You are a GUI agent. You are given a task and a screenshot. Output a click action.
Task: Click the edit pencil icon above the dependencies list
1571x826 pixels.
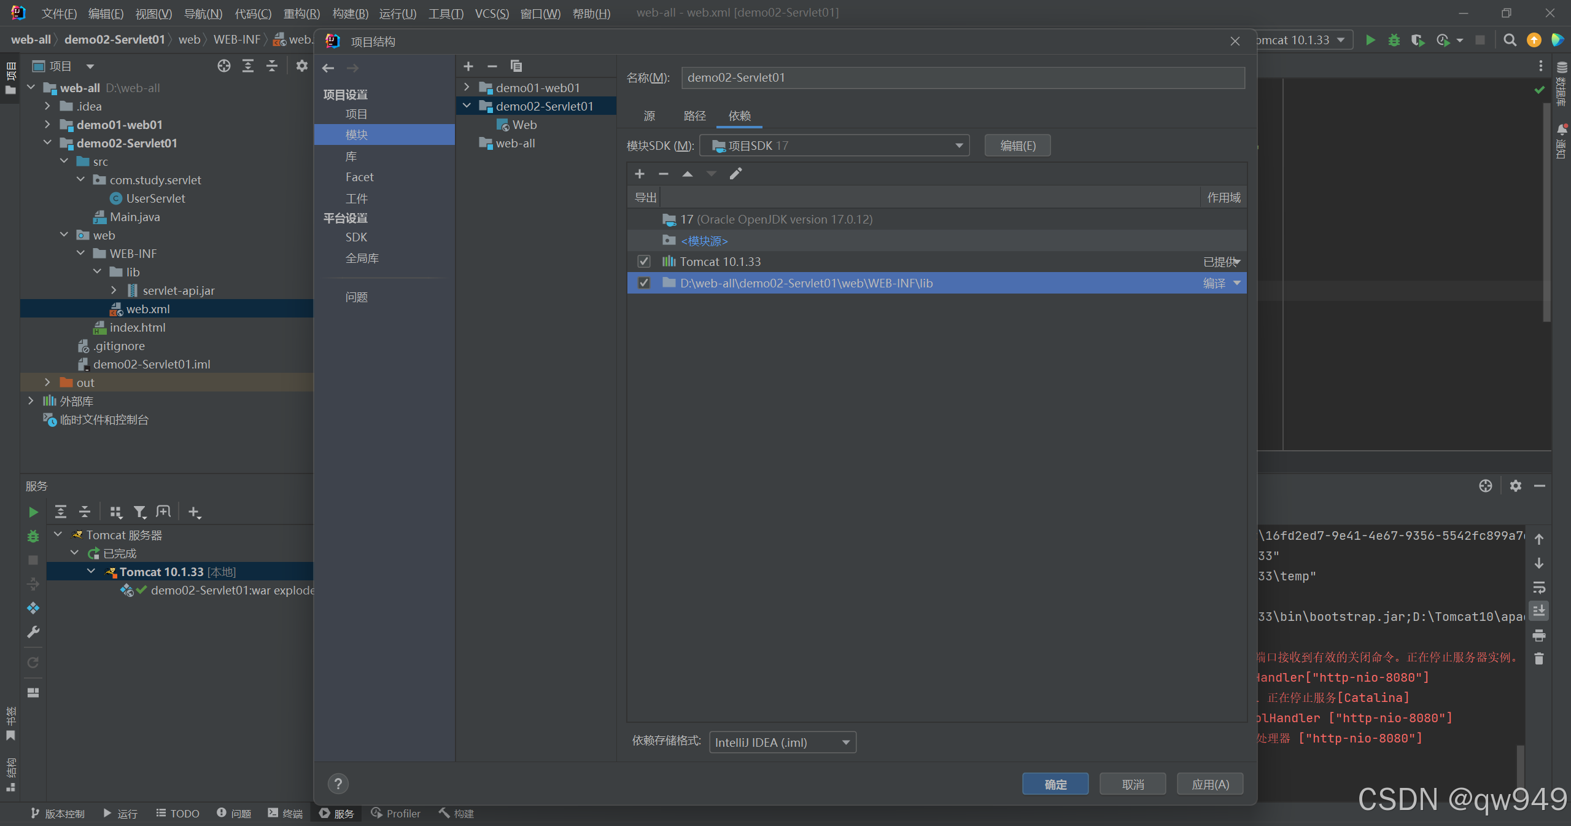[x=735, y=174]
